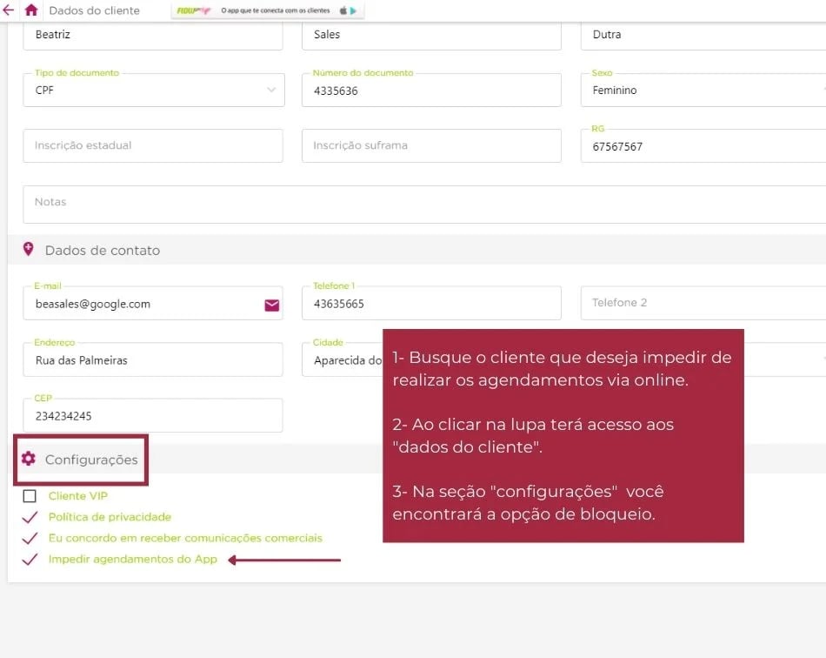This screenshot has width=826, height=658.
Task: Click the Flow app banner logo
Action: coord(193,10)
